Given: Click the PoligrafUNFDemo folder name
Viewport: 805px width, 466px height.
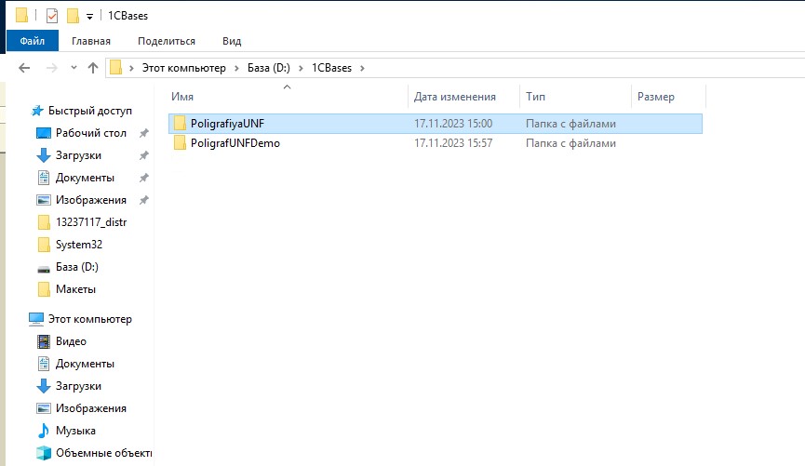Looking at the screenshot, I should point(235,143).
